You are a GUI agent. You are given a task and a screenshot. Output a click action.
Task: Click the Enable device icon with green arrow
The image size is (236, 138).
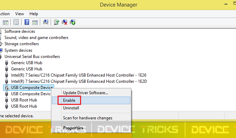(x=72, y=22)
